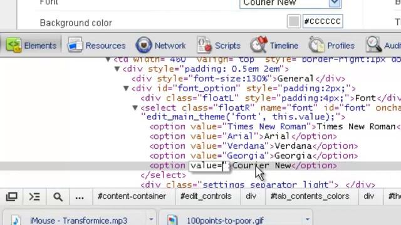
Task: Open the Font dropdown showing Courier New
Action: 291,4
